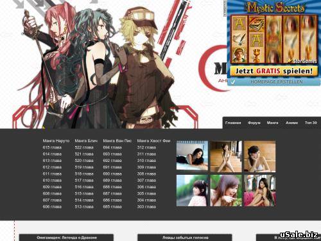Click the Манга Наруто column heading
Viewport: 321px width, 241px height.
tap(56, 141)
